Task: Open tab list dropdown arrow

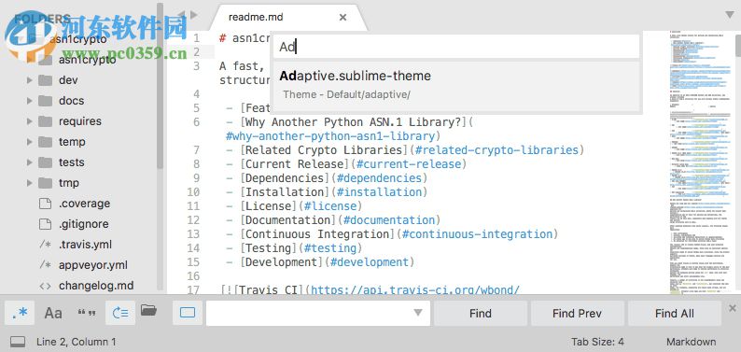Action: click(730, 15)
